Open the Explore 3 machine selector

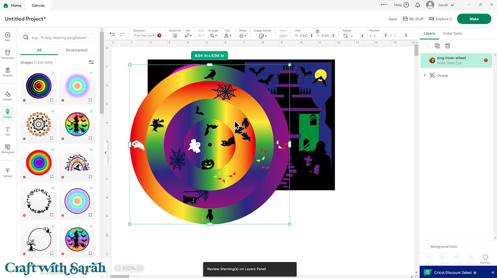pyautogui.click(x=440, y=19)
